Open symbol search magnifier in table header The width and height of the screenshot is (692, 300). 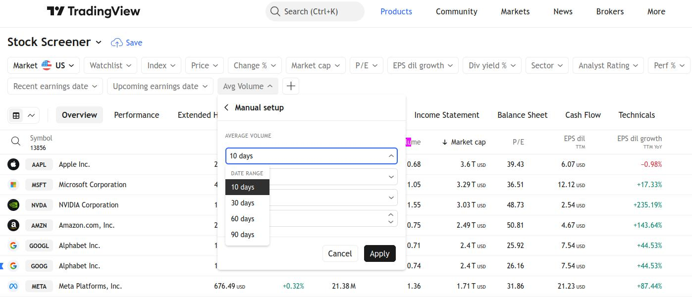coord(16,142)
